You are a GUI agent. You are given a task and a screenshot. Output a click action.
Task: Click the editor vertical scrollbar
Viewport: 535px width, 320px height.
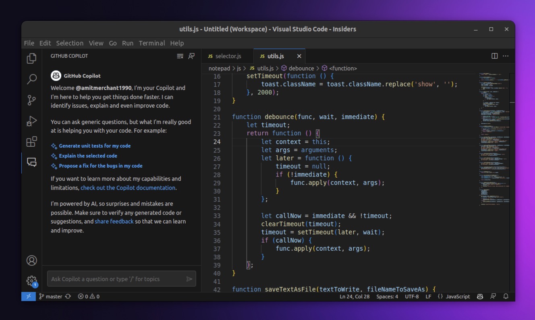pyautogui.click(x=512, y=182)
